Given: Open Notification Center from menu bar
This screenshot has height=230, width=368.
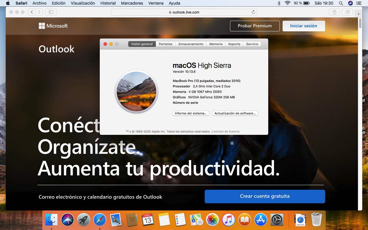Looking at the screenshot, I should pyautogui.click(x=358, y=3).
